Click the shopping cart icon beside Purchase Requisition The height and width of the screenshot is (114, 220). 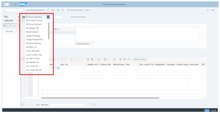pos(23,17)
